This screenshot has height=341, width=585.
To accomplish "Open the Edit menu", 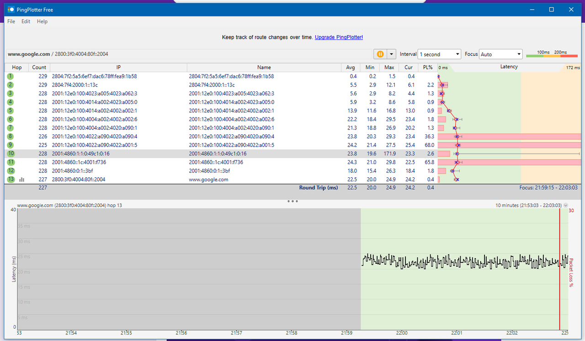I will click(x=26, y=21).
